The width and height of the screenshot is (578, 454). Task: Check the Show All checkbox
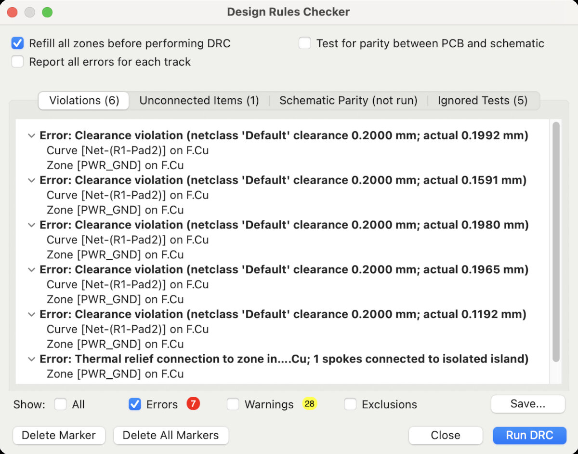(61, 404)
